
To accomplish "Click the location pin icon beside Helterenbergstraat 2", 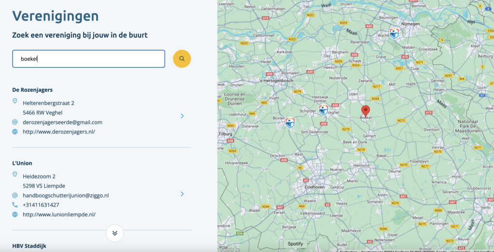I will tap(15, 101).
